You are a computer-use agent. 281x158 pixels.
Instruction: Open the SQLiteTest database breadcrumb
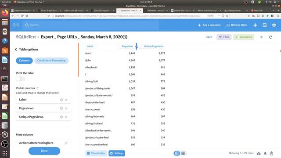pyautogui.click(x=26, y=37)
